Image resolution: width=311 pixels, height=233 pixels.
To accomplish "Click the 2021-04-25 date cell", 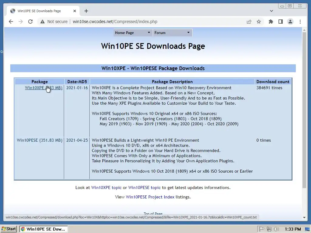I will (x=77, y=140).
